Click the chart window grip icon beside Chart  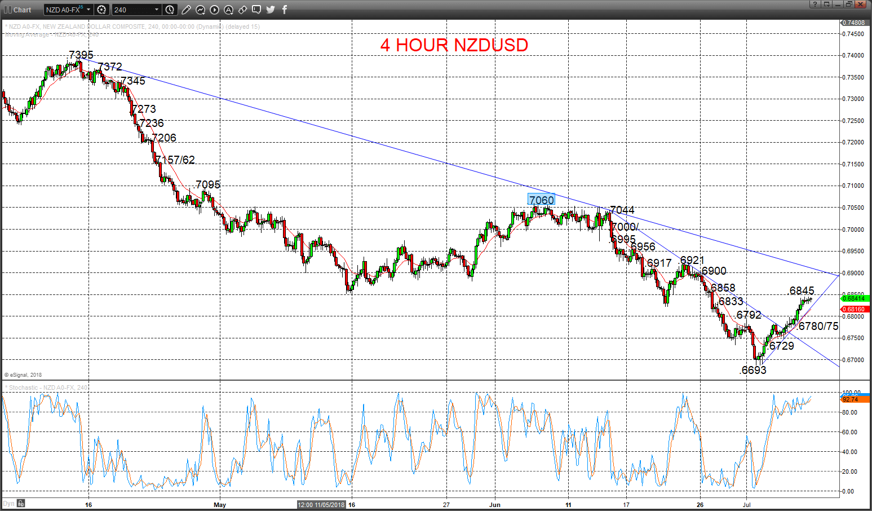7,10
